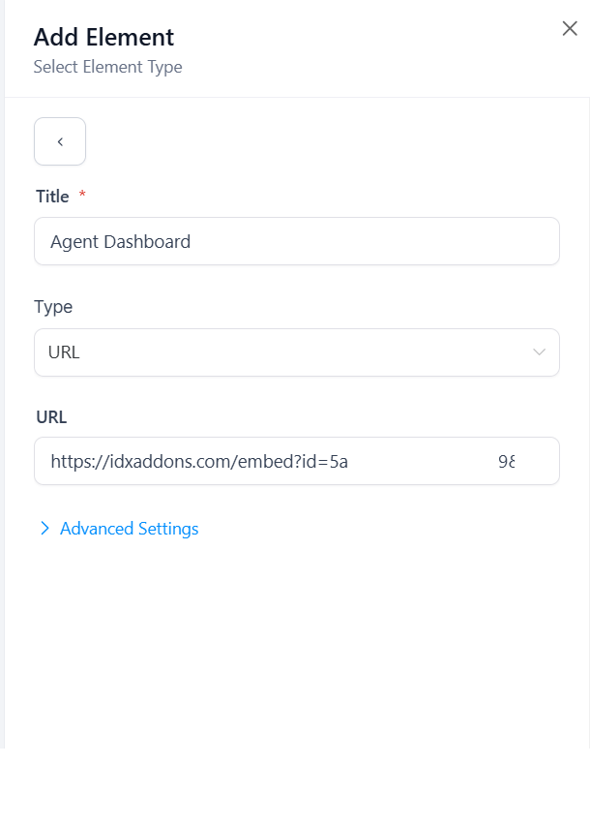590x825 pixels.
Task: Click the back chevron button
Action: click(60, 141)
